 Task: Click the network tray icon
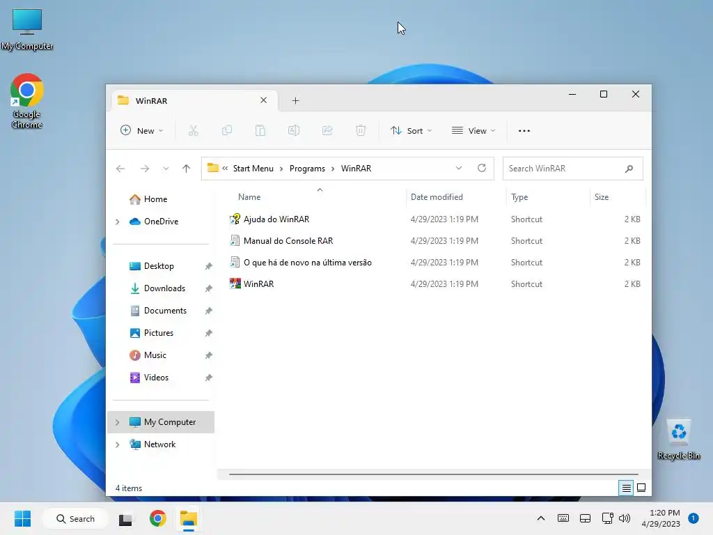point(607,518)
